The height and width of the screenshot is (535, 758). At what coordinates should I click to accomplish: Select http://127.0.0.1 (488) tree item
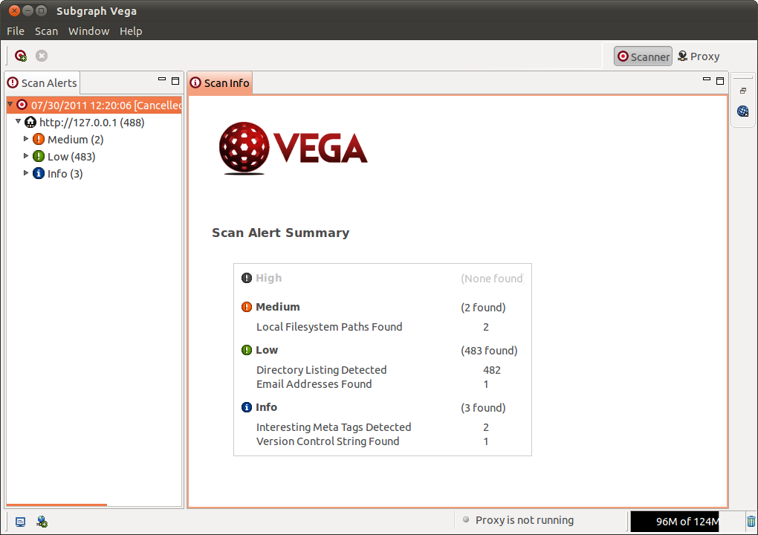[92, 123]
